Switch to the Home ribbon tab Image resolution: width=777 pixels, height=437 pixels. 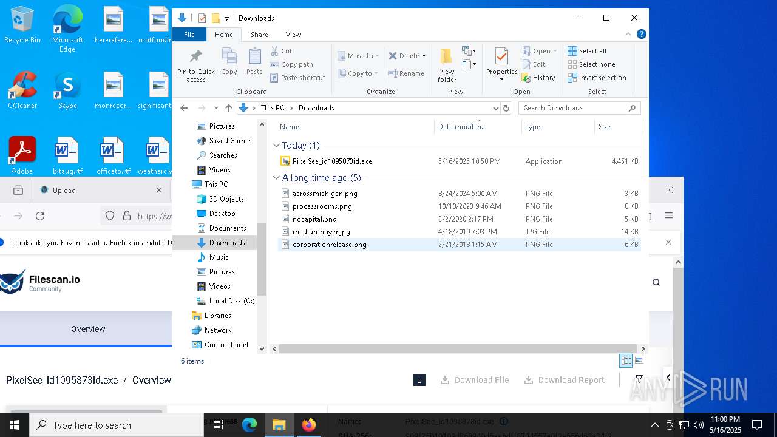coord(223,35)
